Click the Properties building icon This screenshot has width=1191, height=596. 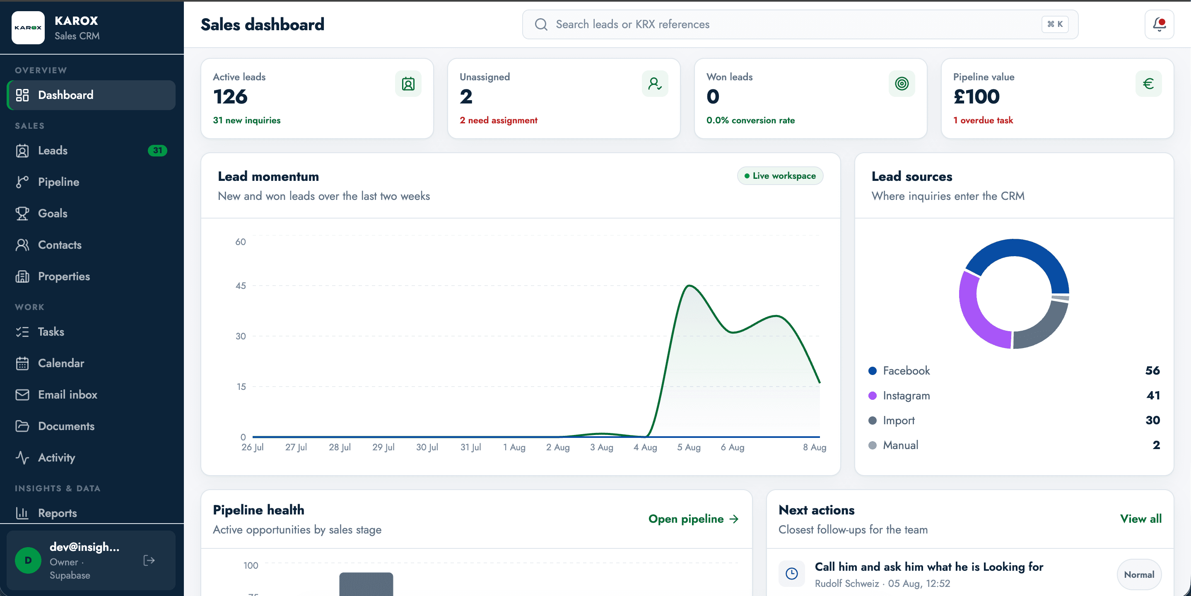click(22, 276)
